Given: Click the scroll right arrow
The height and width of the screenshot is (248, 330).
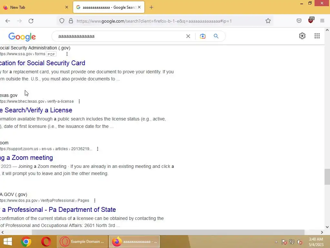Looking at the screenshot, I should click(x=322, y=232).
